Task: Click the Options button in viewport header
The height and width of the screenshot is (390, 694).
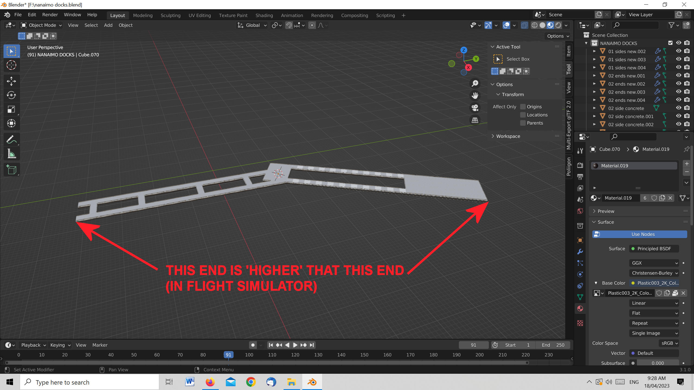Action: [x=557, y=36]
